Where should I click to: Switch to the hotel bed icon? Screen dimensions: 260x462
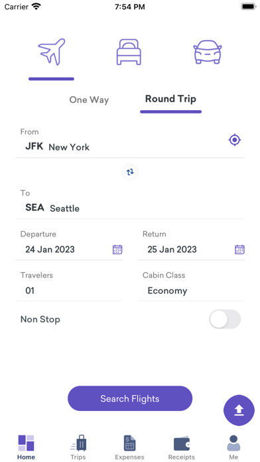pyautogui.click(x=129, y=52)
